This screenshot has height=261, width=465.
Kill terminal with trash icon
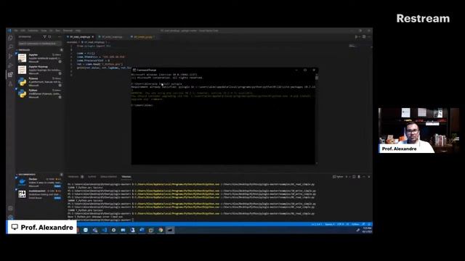tap(359, 177)
